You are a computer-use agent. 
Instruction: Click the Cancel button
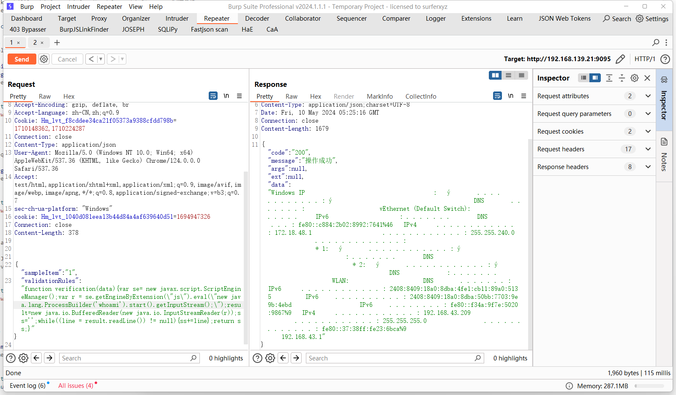(67, 59)
